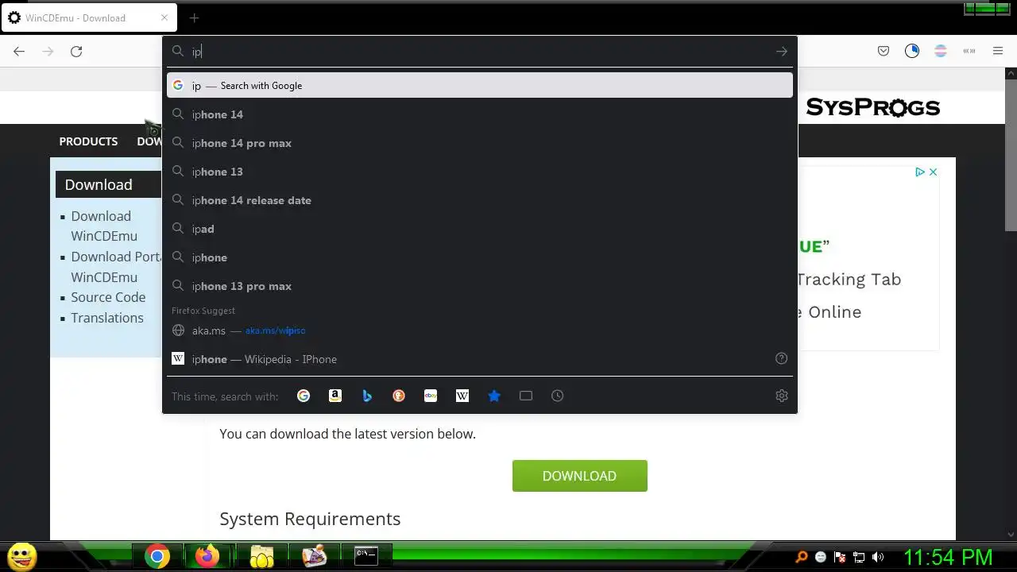Image resolution: width=1017 pixels, height=572 pixels.
Task: Open a new tab with plus button
Action: [194, 17]
